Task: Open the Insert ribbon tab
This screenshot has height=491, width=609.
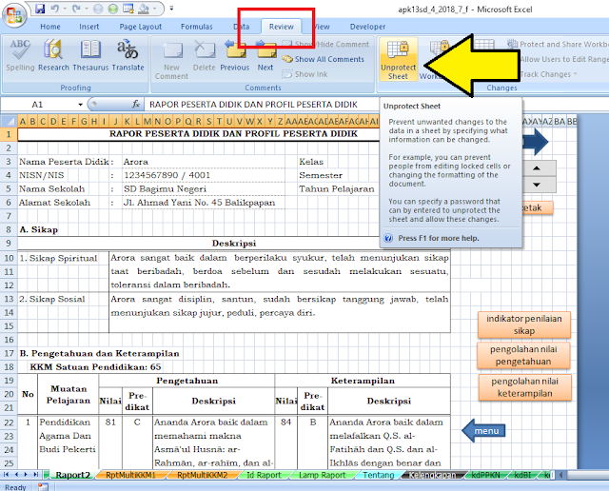Action: point(88,27)
